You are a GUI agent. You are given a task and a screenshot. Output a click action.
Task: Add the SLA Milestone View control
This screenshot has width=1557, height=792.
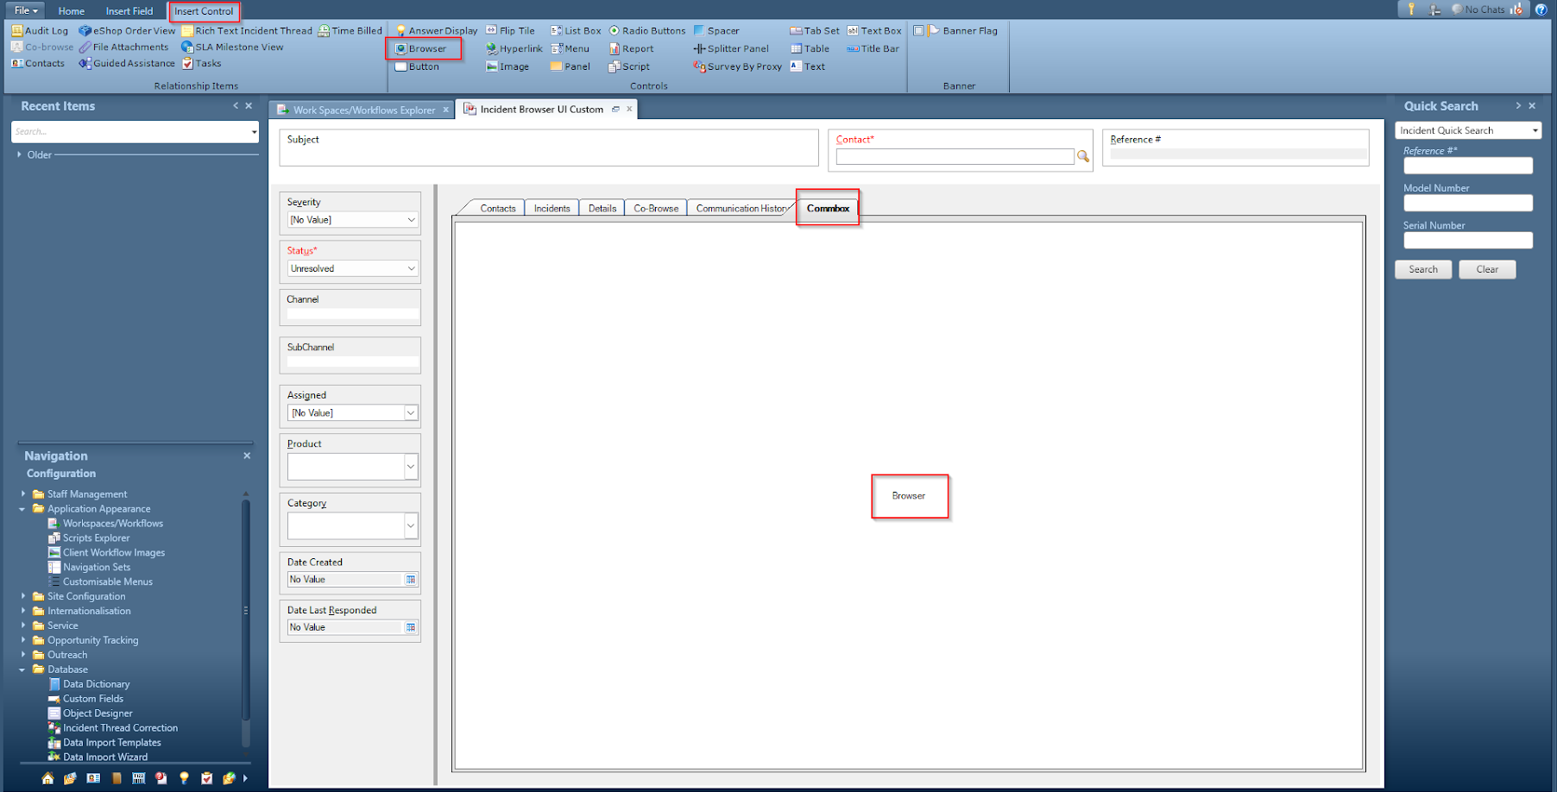click(x=231, y=47)
